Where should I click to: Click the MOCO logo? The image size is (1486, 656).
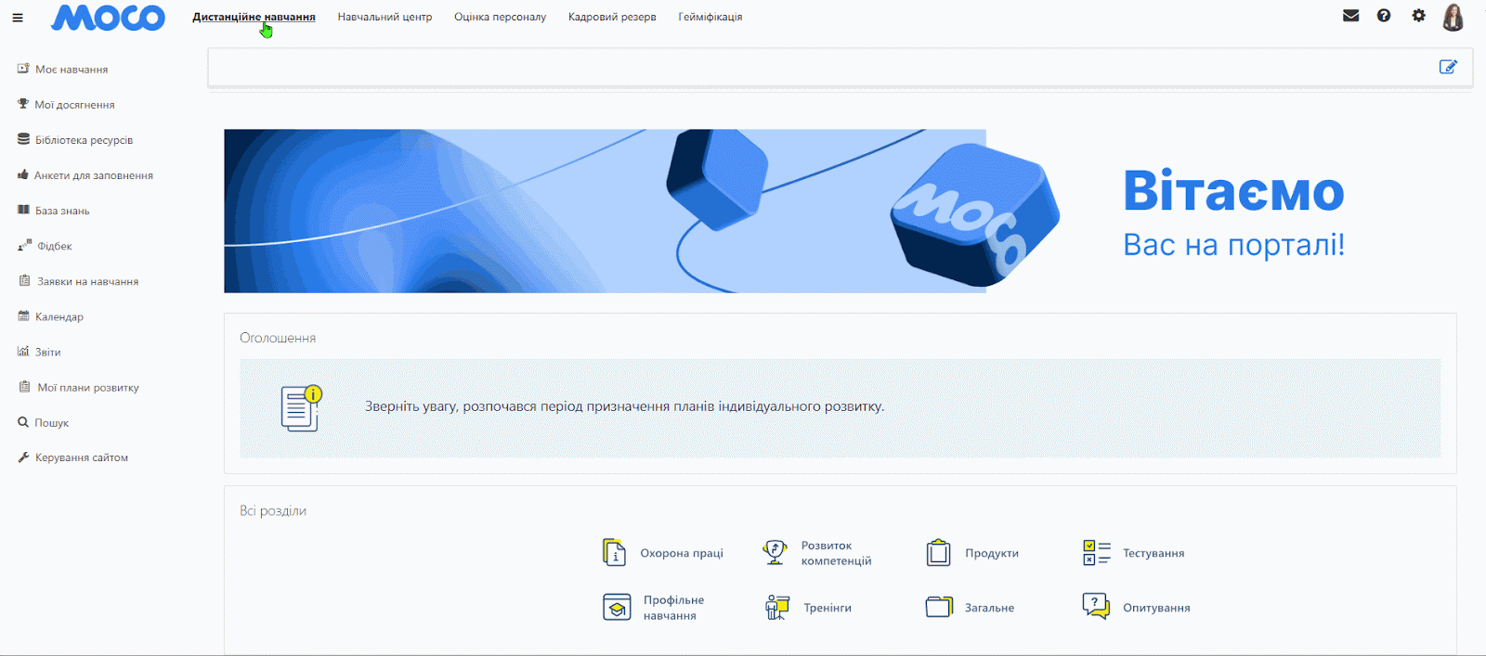(x=108, y=17)
